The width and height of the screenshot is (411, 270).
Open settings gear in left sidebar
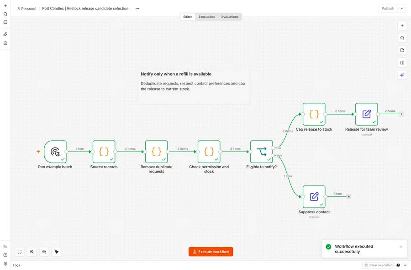coord(5,264)
